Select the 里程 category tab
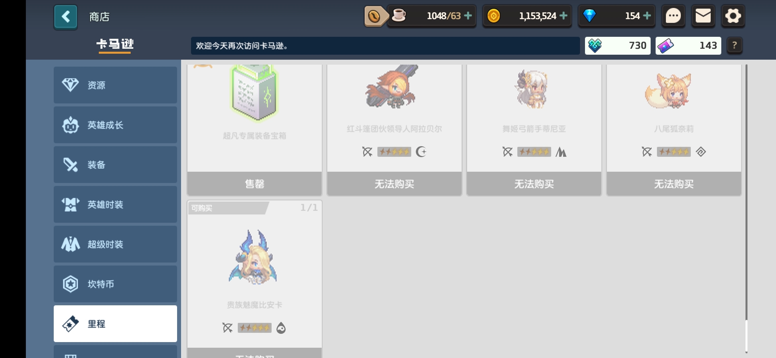 click(x=115, y=324)
